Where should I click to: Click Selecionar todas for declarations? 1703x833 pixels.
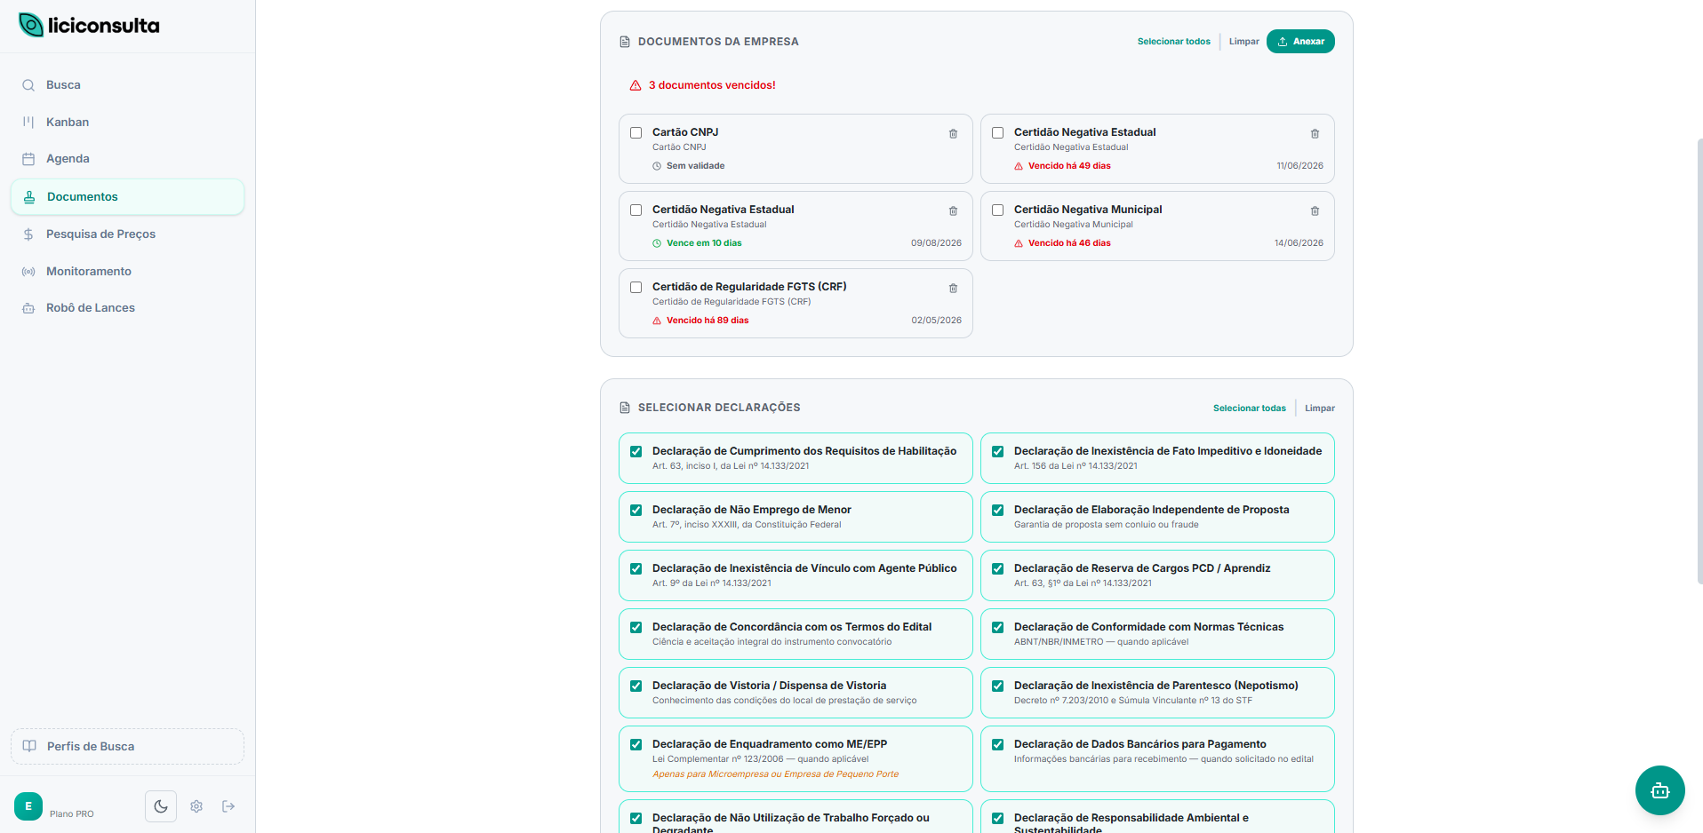[x=1249, y=409]
